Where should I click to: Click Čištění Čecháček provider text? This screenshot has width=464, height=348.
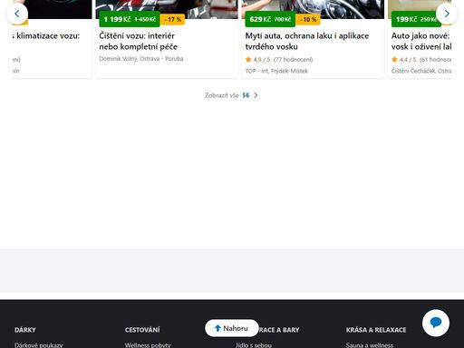421,71
